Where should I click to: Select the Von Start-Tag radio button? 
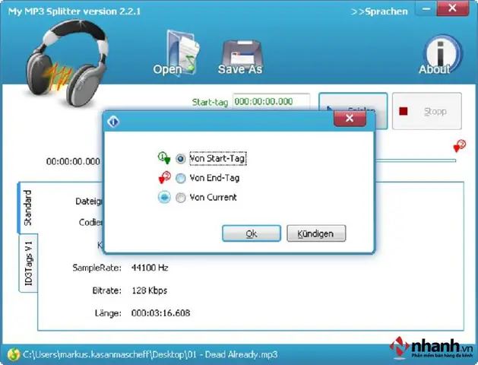(x=180, y=159)
